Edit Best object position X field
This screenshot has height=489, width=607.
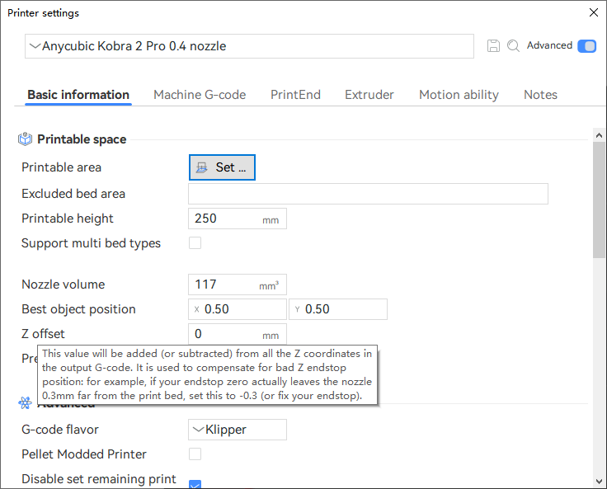[238, 309]
